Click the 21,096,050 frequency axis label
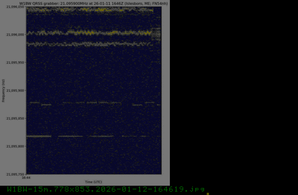The width and height of the screenshot is (298, 195). [15, 7]
